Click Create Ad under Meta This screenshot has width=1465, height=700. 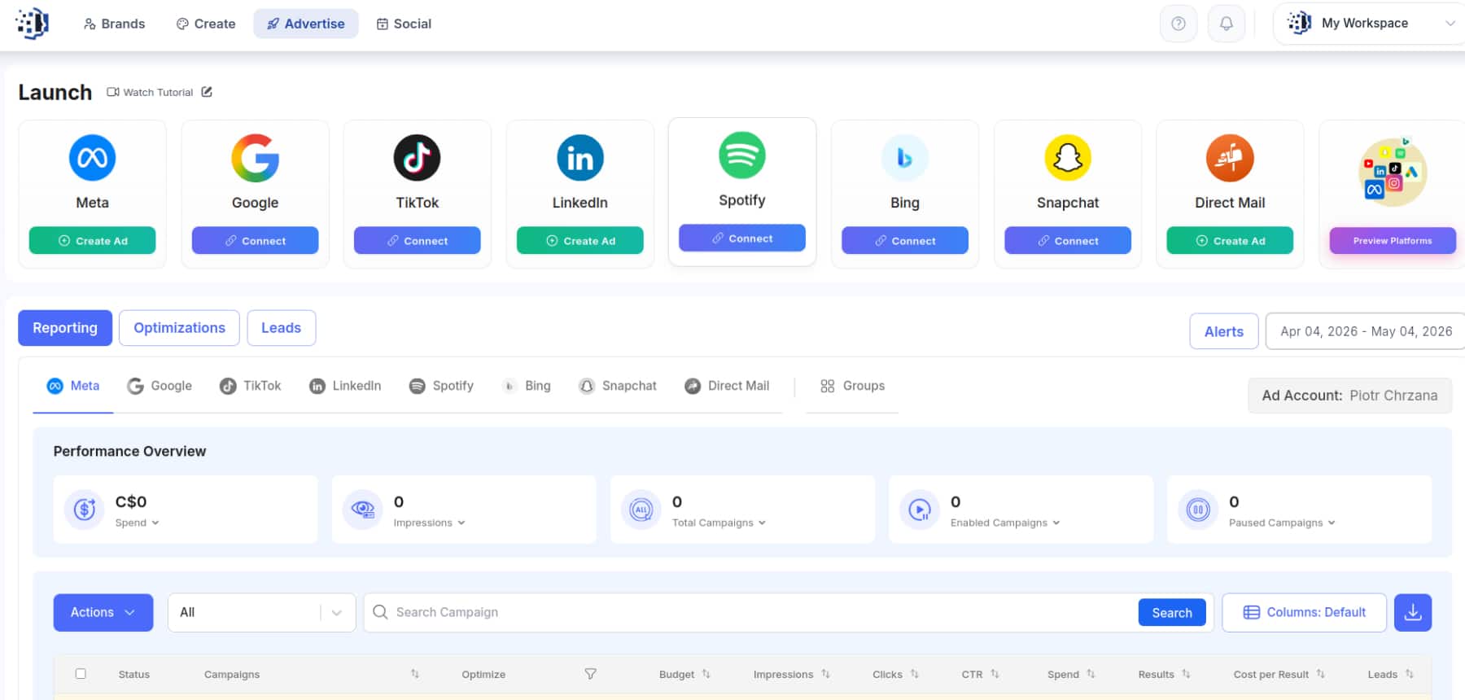pyautogui.click(x=92, y=241)
